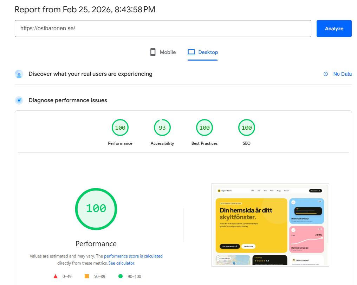Click the real users experience section icon
The height and width of the screenshot is (285, 357).
pos(19,74)
